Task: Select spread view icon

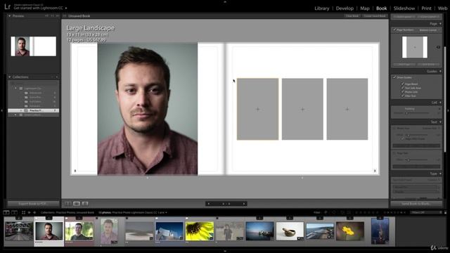Action: click(77, 204)
